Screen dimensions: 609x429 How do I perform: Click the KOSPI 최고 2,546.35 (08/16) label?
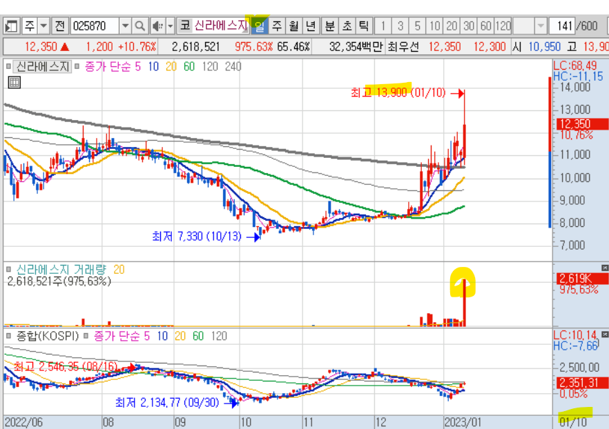(65, 366)
